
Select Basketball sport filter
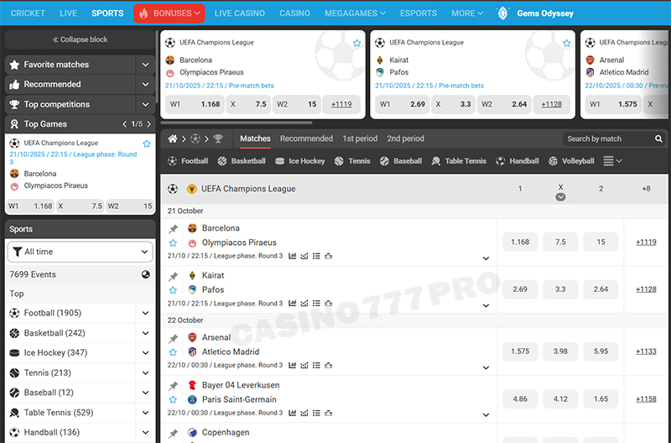242,161
